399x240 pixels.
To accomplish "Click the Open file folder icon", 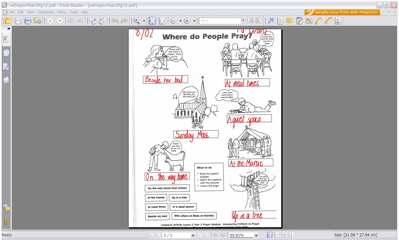I will tap(8, 21).
